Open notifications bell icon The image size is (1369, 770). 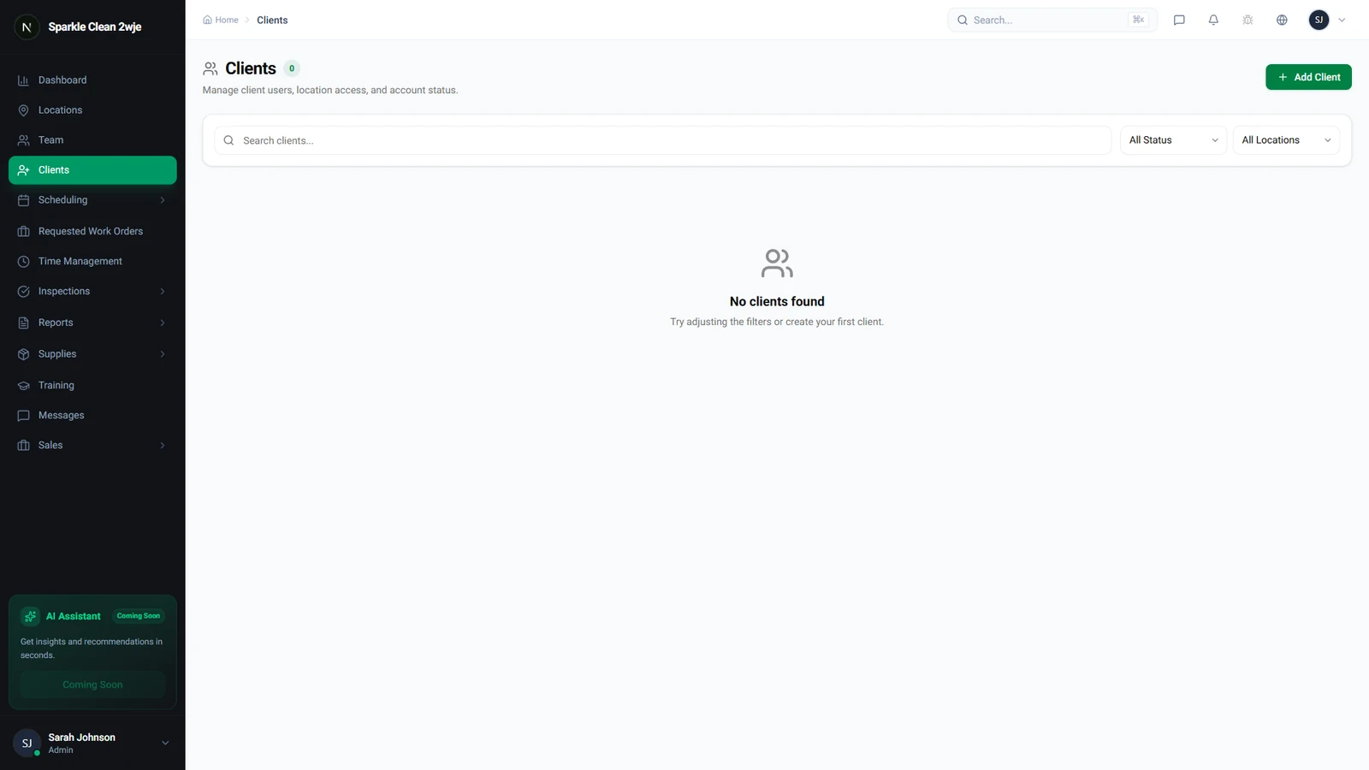(x=1213, y=20)
